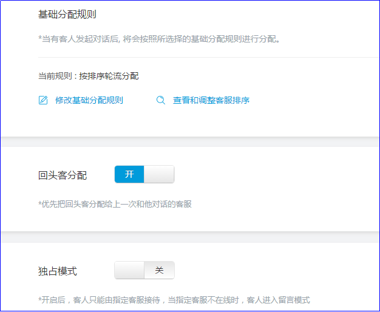Click the empty left half of the 独占模式 switch
380x312 pixels.
[129, 270]
